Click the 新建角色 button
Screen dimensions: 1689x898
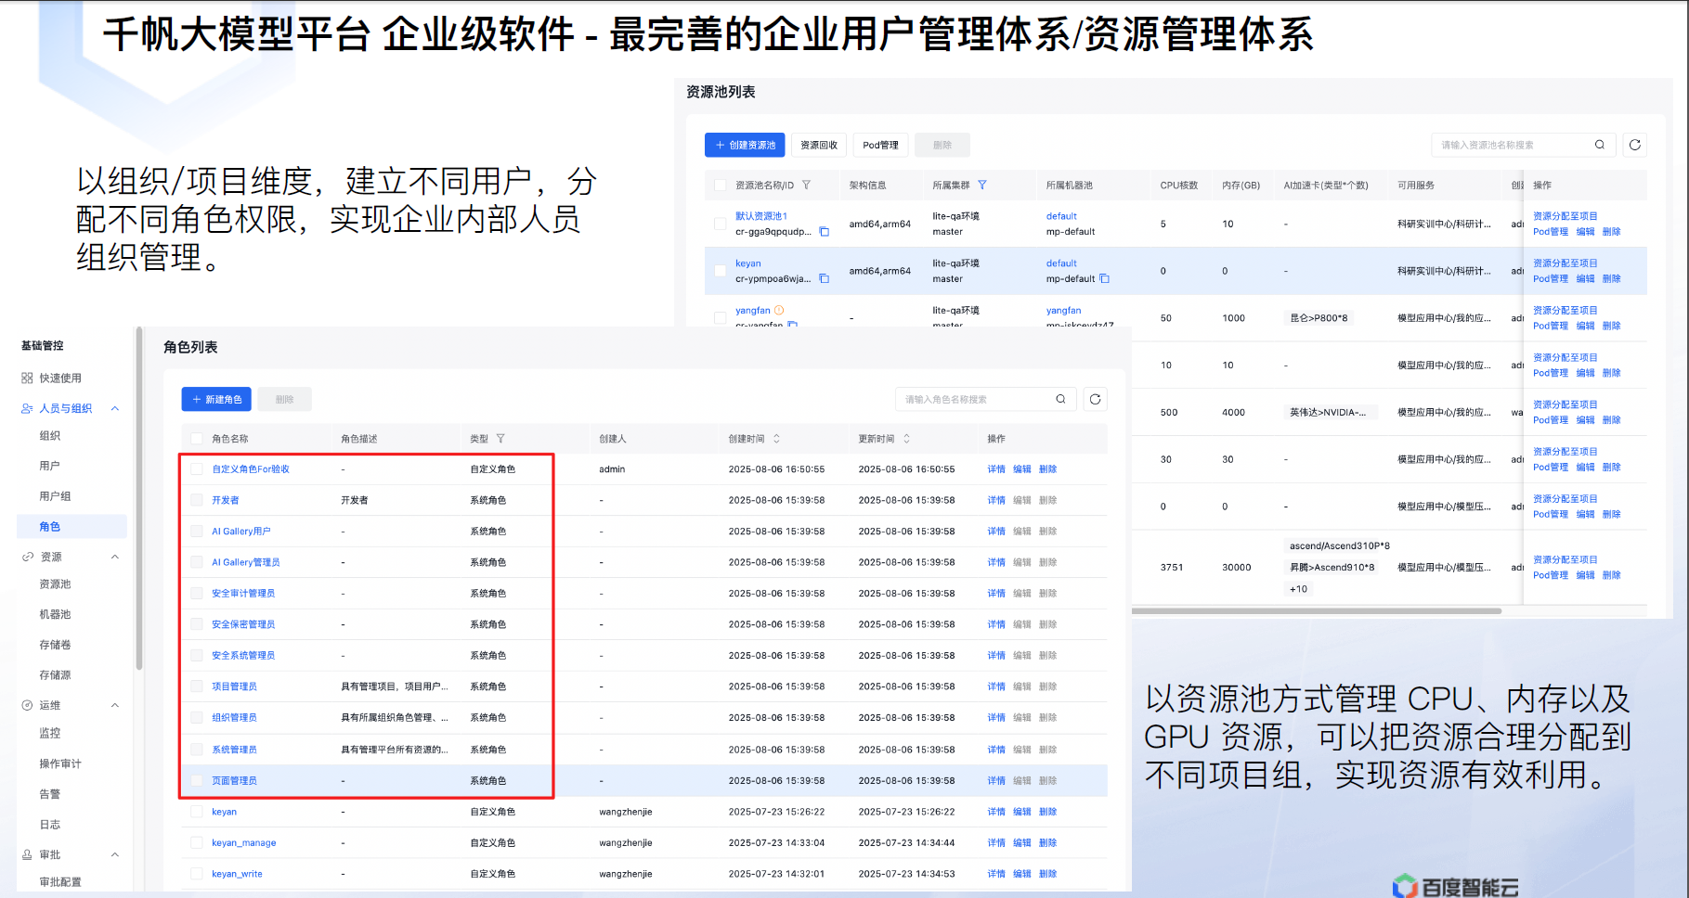coord(217,399)
